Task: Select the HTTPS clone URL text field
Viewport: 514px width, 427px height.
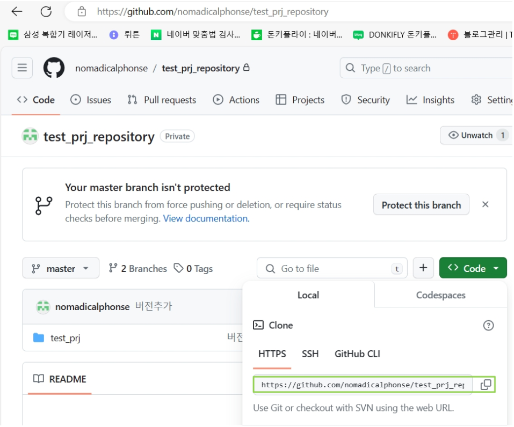Action: tap(363, 385)
